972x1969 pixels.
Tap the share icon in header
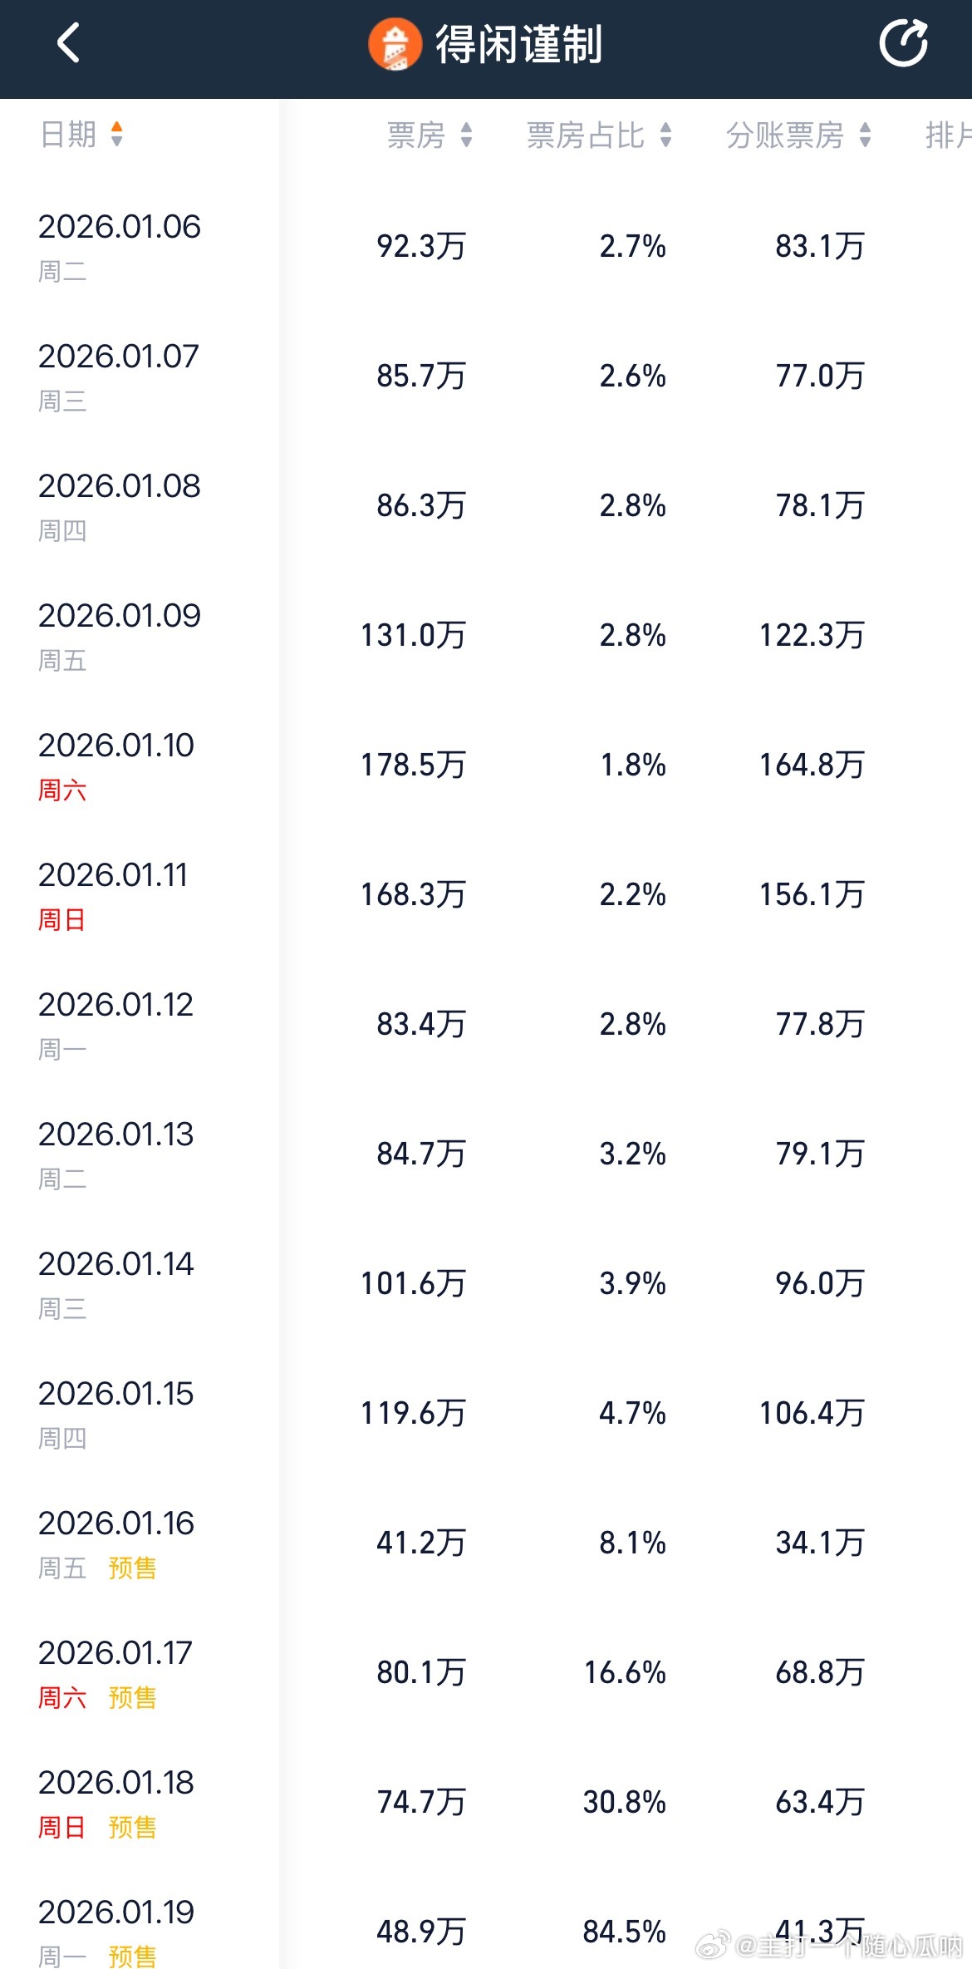(x=904, y=43)
